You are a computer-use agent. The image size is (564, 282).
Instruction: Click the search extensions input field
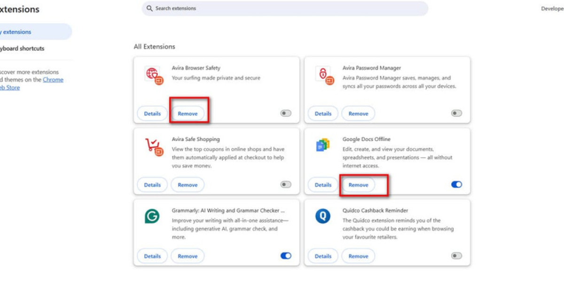pos(282,8)
